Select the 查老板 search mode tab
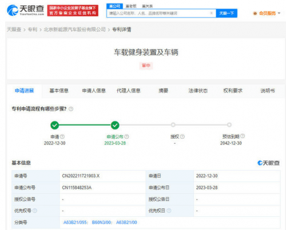The height and width of the screenshot is (230, 286). (x=131, y=6)
